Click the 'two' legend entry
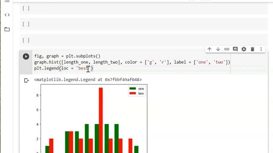This screenshot has height=153, width=273. point(136,93)
